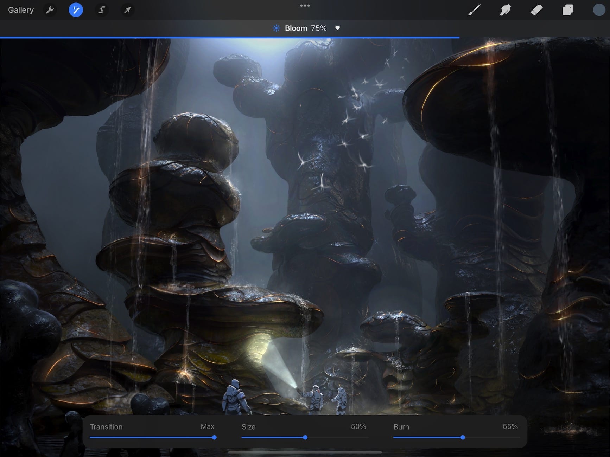Open the active color swatch
Screen dimensions: 610x457
[599, 10]
